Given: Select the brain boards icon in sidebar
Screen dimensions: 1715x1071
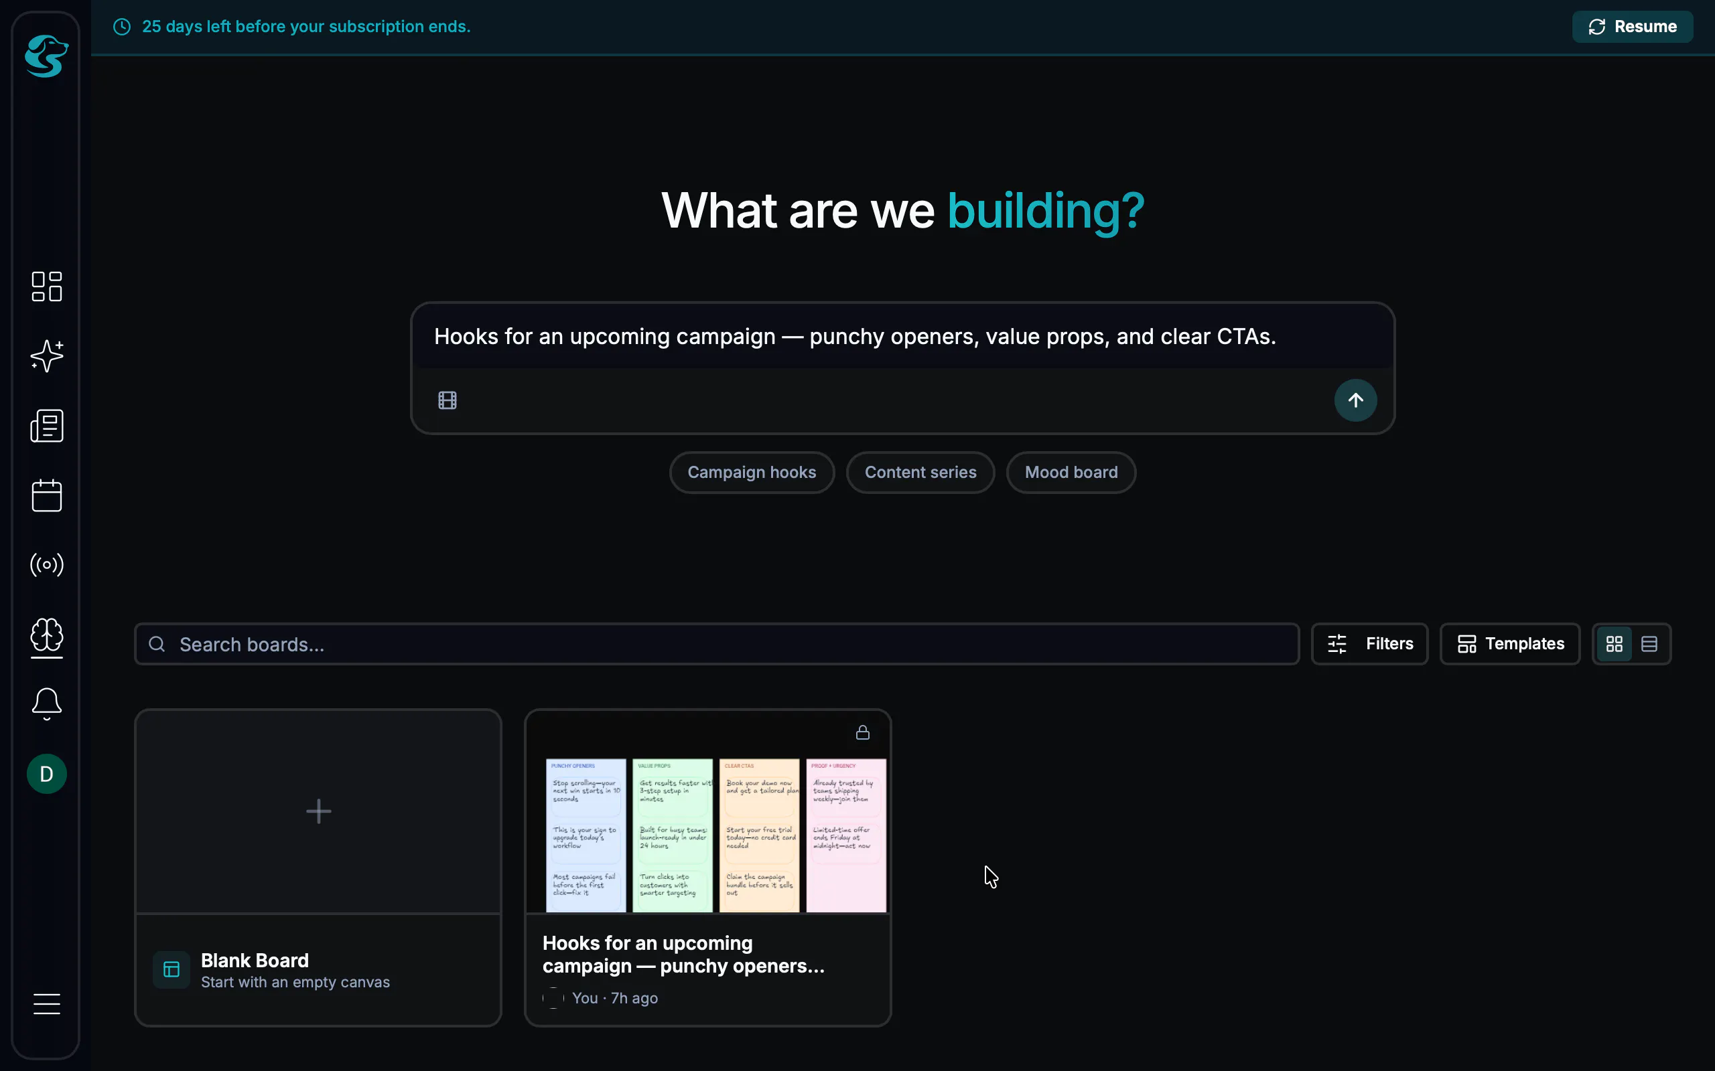Looking at the screenshot, I should tap(47, 634).
